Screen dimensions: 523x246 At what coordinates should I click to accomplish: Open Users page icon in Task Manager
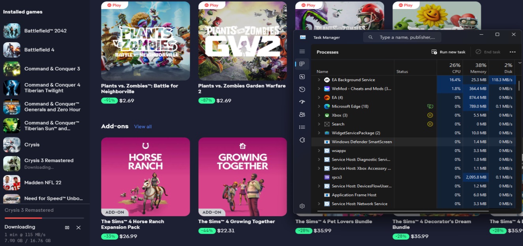pos(302,115)
